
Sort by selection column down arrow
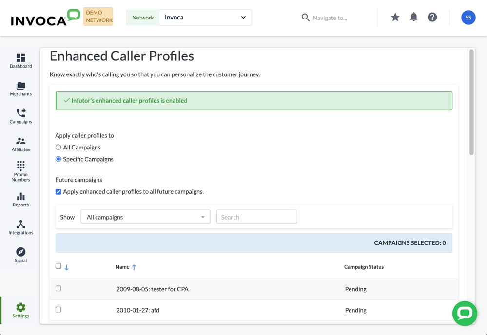[x=66, y=267]
